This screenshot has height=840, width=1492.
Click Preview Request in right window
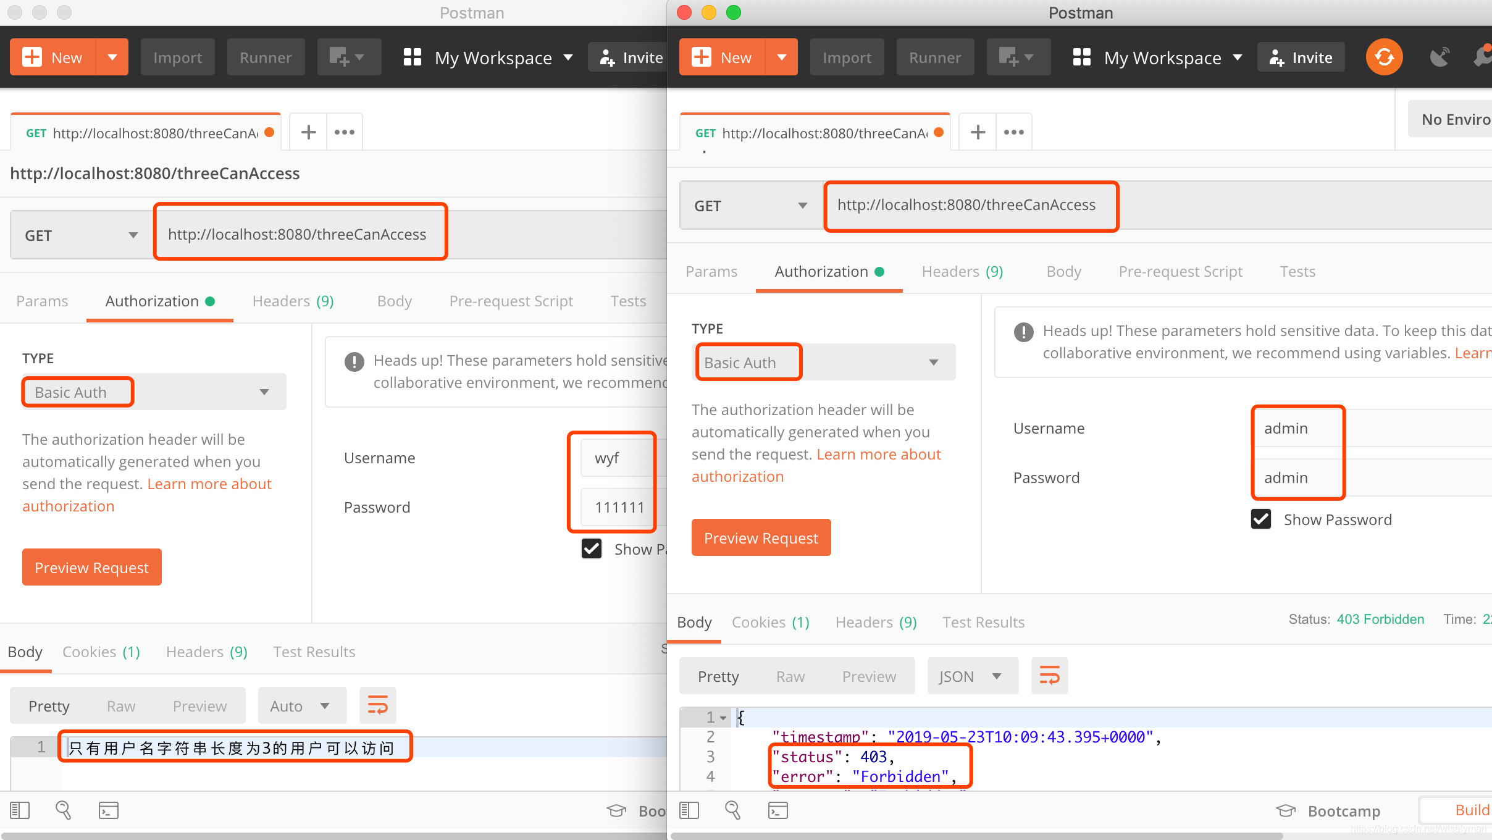click(x=761, y=538)
